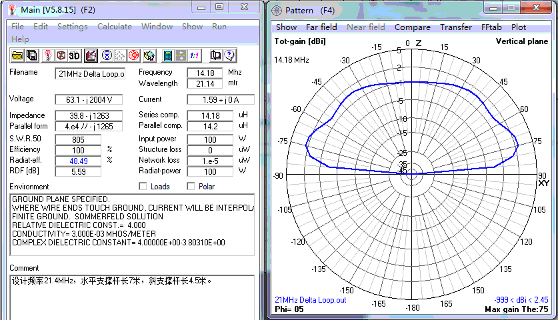Click the Voltage value field
The height and width of the screenshot is (320, 558).
(89, 99)
